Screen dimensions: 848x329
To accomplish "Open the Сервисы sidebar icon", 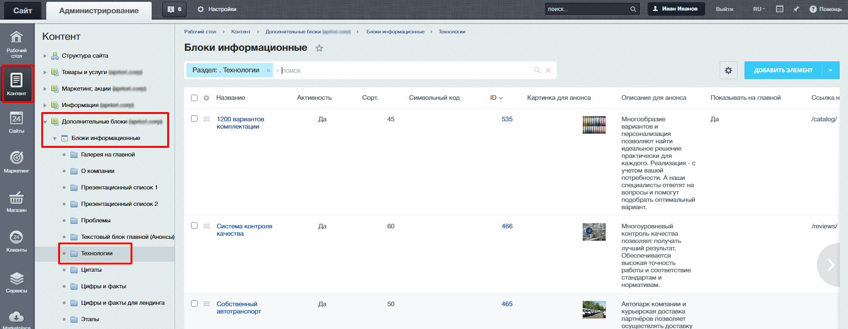I will [16, 281].
